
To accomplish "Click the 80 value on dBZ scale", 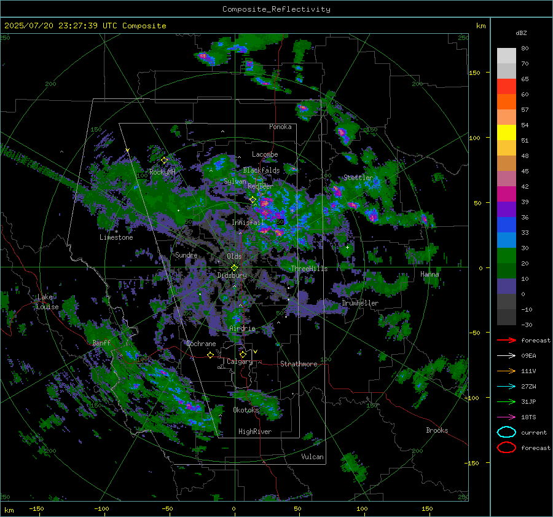I will coord(525,49).
